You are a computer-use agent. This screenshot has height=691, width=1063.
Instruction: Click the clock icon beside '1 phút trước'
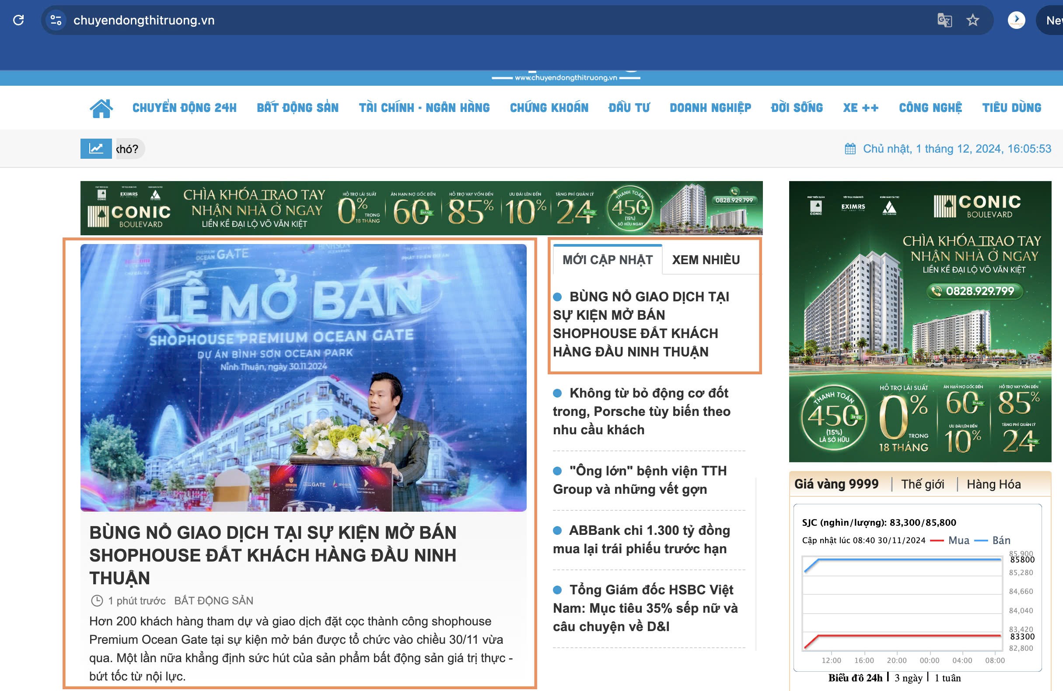[x=97, y=601]
